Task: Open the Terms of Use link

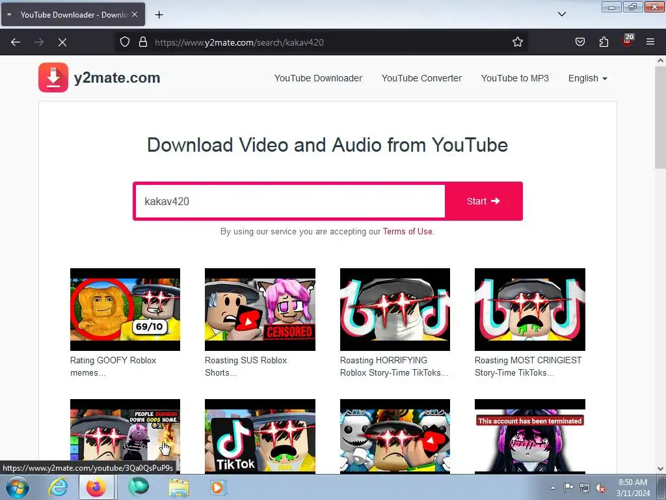Action: [x=407, y=231]
